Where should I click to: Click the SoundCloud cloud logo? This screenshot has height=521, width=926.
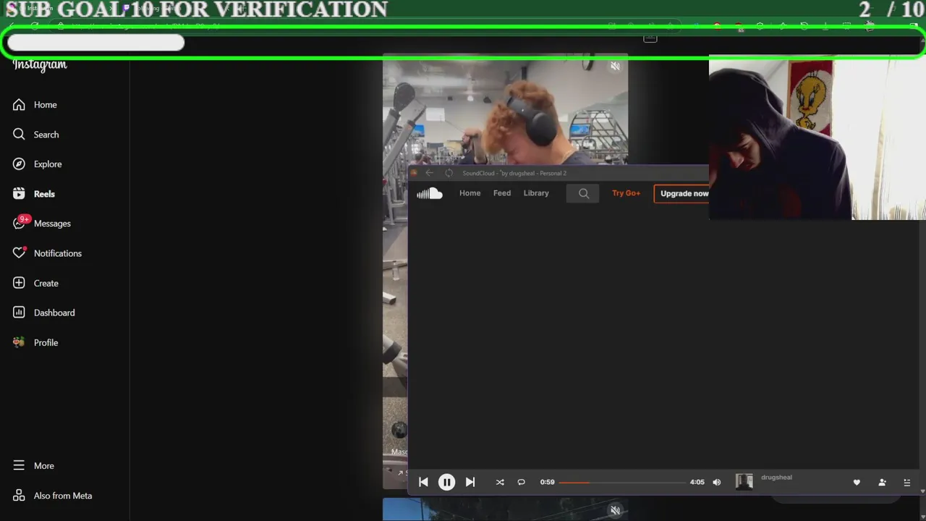(x=429, y=193)
